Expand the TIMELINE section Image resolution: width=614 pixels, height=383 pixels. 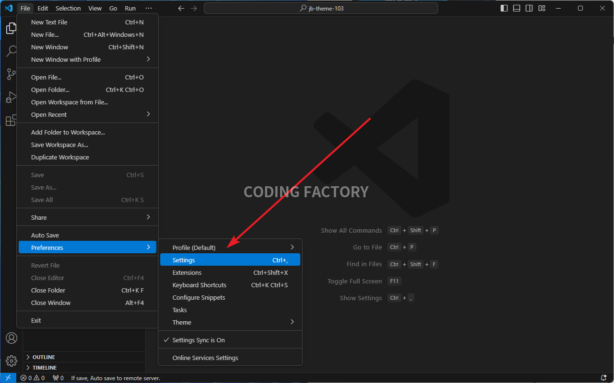[x=84, y=368]
